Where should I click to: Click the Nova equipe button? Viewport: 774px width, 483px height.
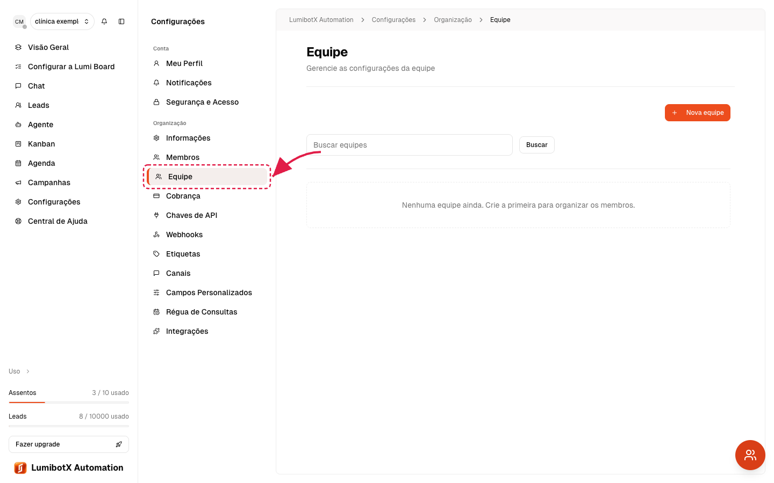697,113
